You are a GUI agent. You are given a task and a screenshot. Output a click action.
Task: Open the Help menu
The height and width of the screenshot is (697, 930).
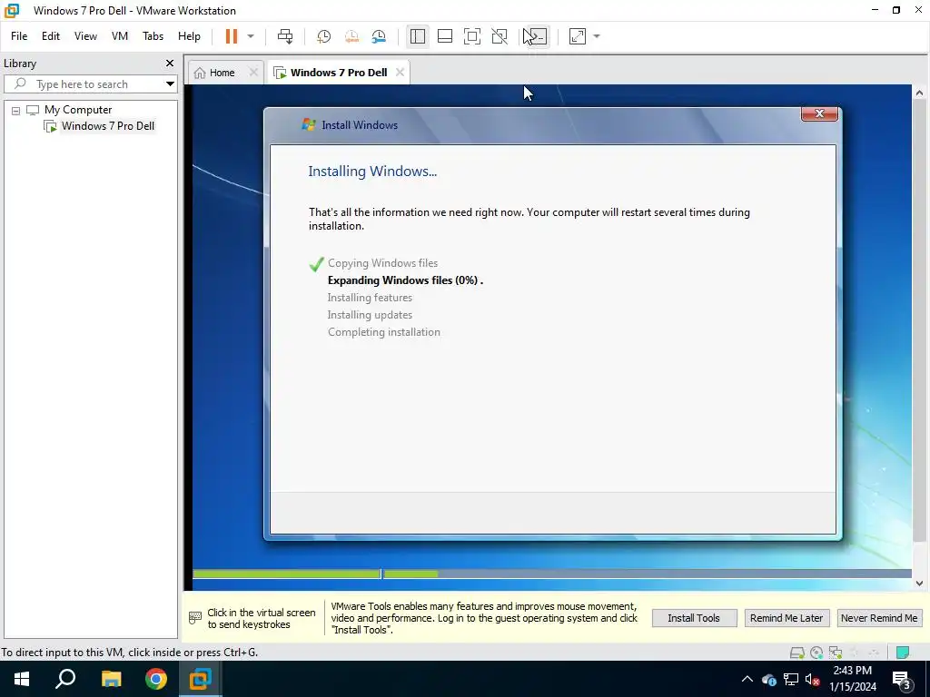point(189,36)
